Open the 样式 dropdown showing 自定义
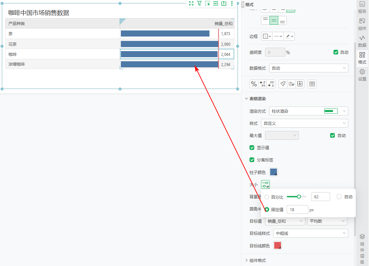 [x=305, y=123]
